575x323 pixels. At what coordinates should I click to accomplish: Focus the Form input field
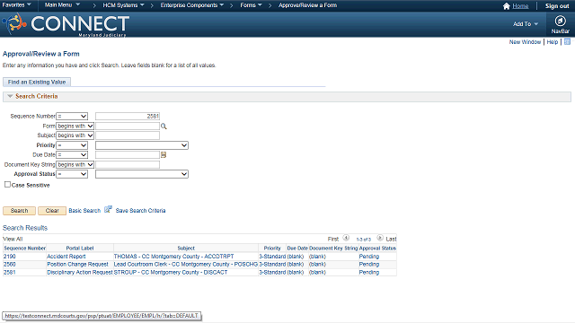128,126
